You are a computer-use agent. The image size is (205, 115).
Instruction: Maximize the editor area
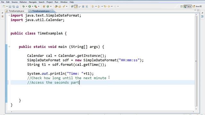[198, 11]
